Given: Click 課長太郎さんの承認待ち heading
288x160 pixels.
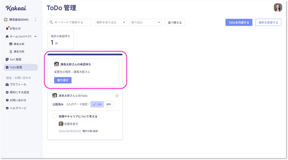Looking at the screenshot, I should tap(76, 64).
